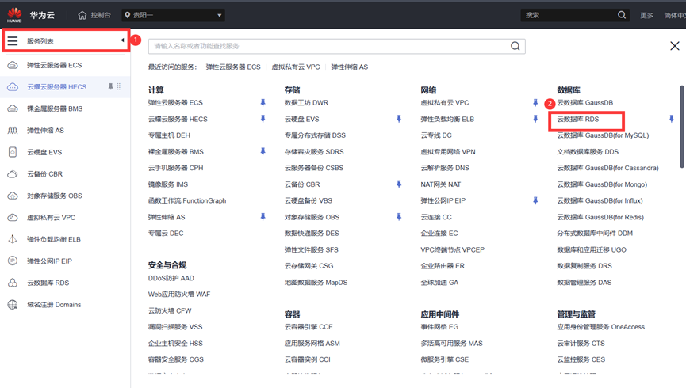The height and width of the screenshot is (388, 686).
Task: Open 云数据库 RDS in sidebar
Action: pyautogui.click(x=48, y=283)
